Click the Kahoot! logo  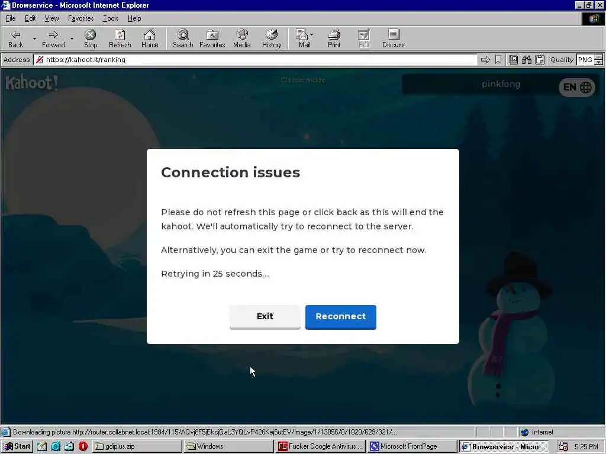[x=32, y=83]
